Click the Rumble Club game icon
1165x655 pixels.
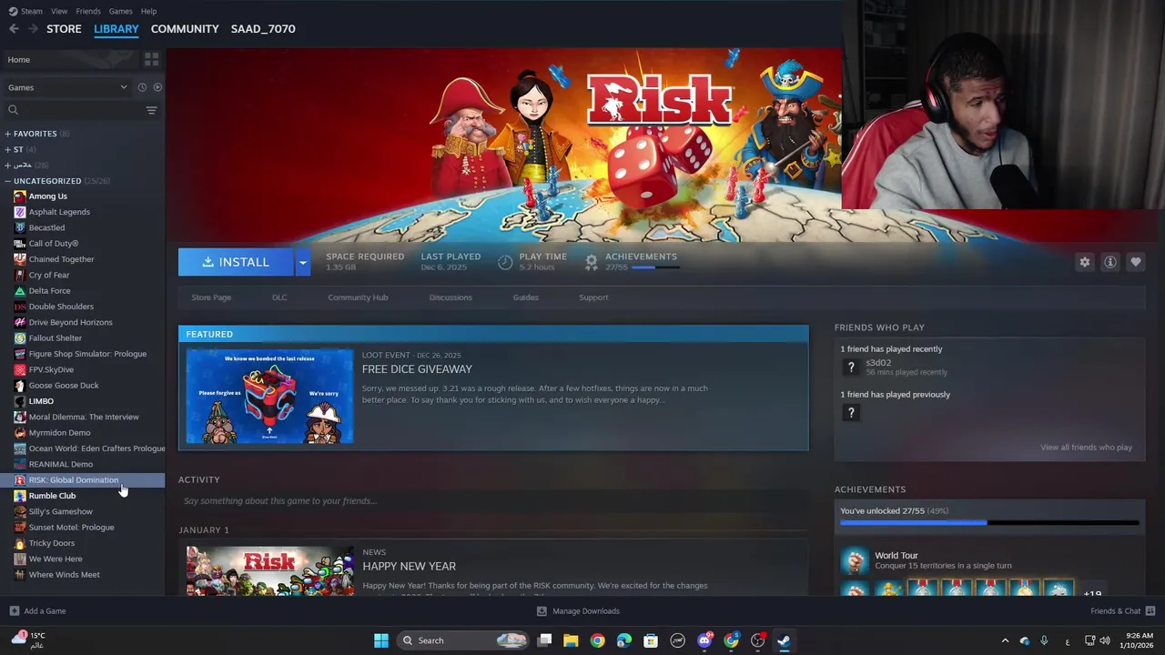tap(20, 496)
